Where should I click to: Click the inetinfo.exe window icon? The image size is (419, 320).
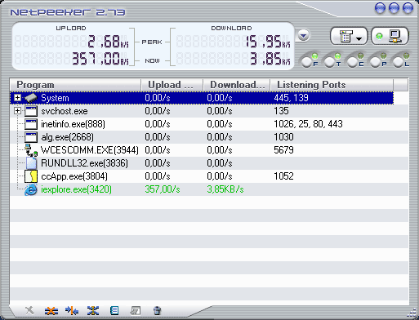pyautogui.click(x=31, y=124)
